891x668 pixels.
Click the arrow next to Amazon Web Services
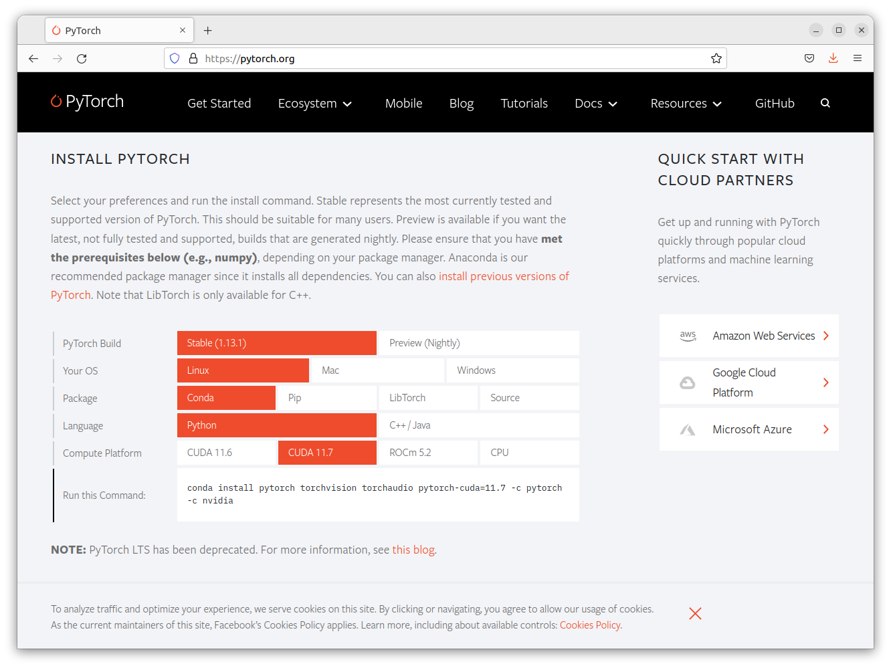(x=826, y=336)
